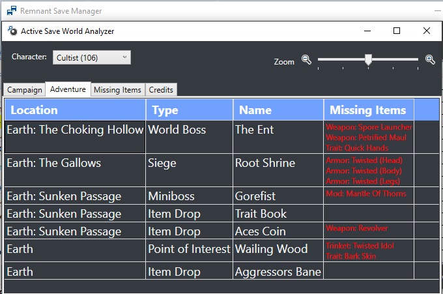
Task: Close the Active Save World Analyzer window
Action: click(427, 31)
